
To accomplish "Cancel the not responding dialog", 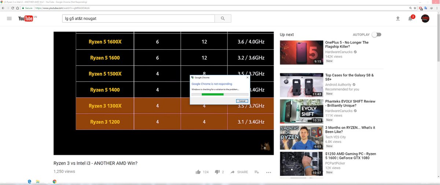I will pyautogui.click(x=242, y=101).
